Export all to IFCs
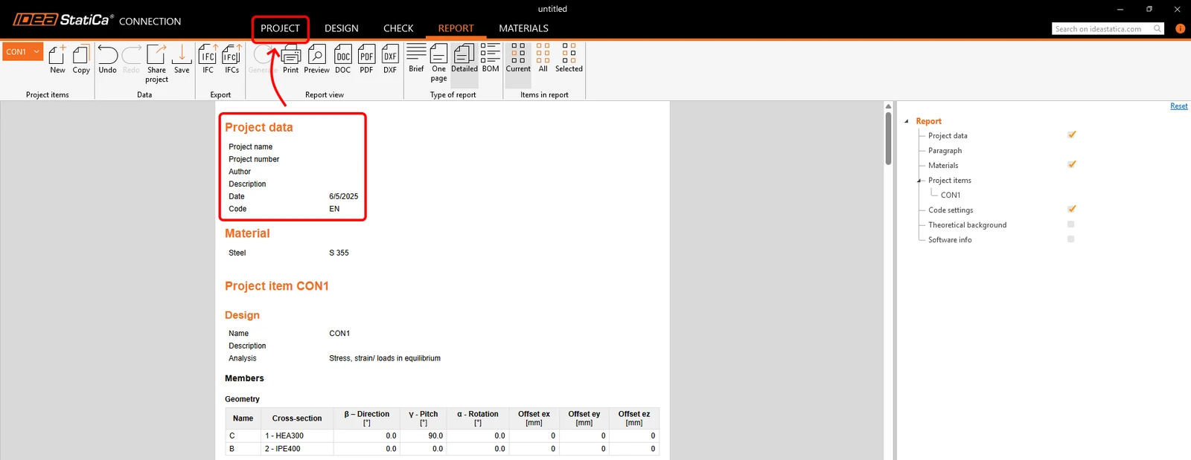1191x460 pixels. [232, 59]
